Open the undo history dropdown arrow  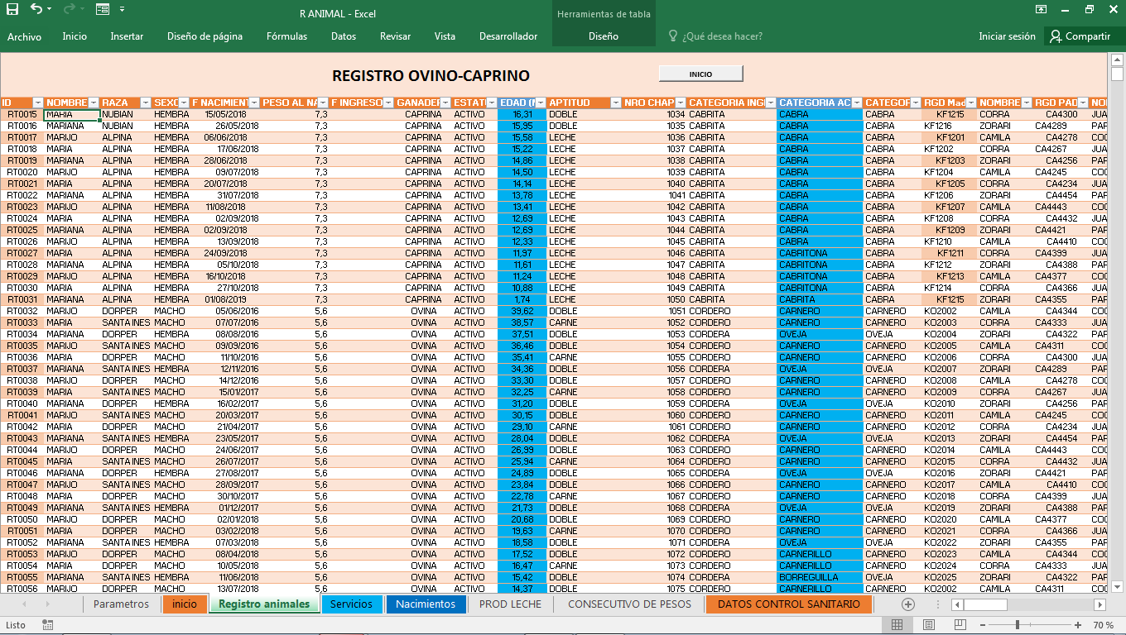50,10
